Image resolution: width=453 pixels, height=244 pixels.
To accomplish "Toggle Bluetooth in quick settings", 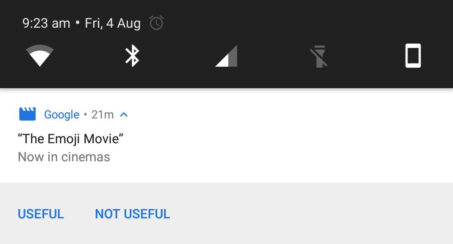I will [x=133, y=56].
